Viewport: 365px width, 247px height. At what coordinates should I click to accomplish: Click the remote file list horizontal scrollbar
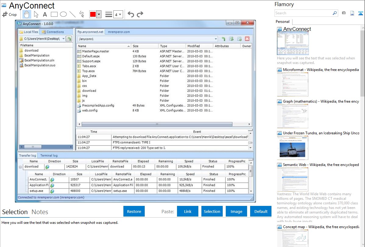[157, 124]
